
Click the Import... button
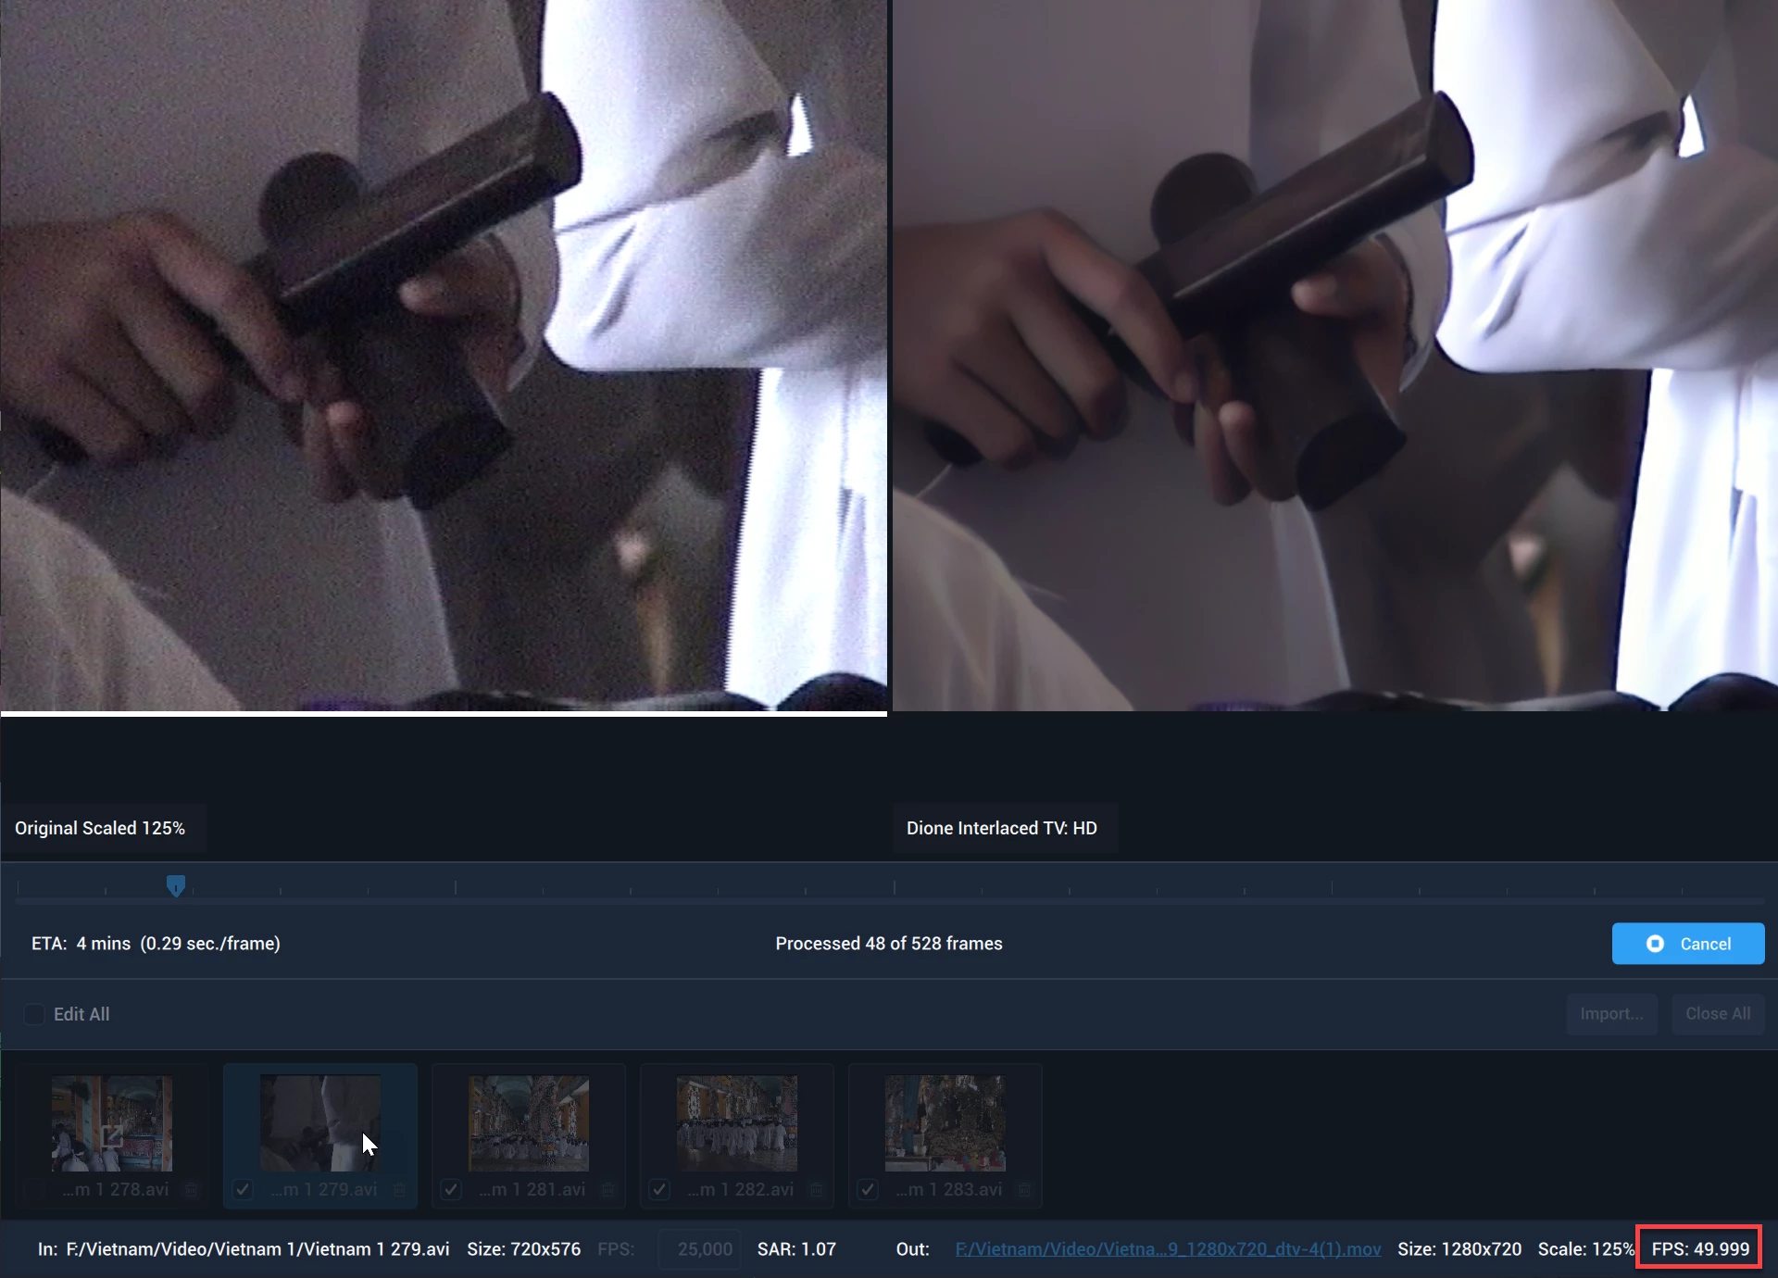pyautogui.click(x=1611, y=1014)
